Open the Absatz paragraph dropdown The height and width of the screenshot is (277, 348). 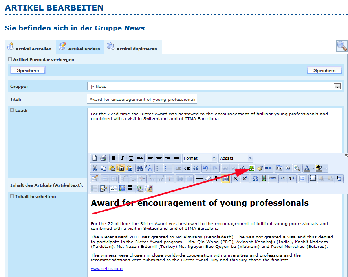236,158
